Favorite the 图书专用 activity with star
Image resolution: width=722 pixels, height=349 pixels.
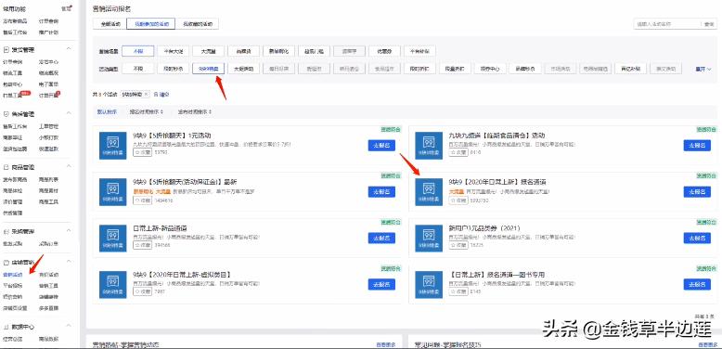coord(458,291)
